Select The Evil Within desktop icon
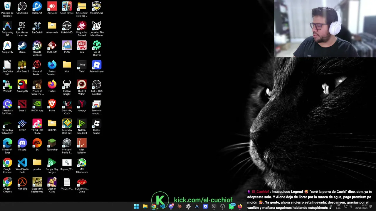 82,88
